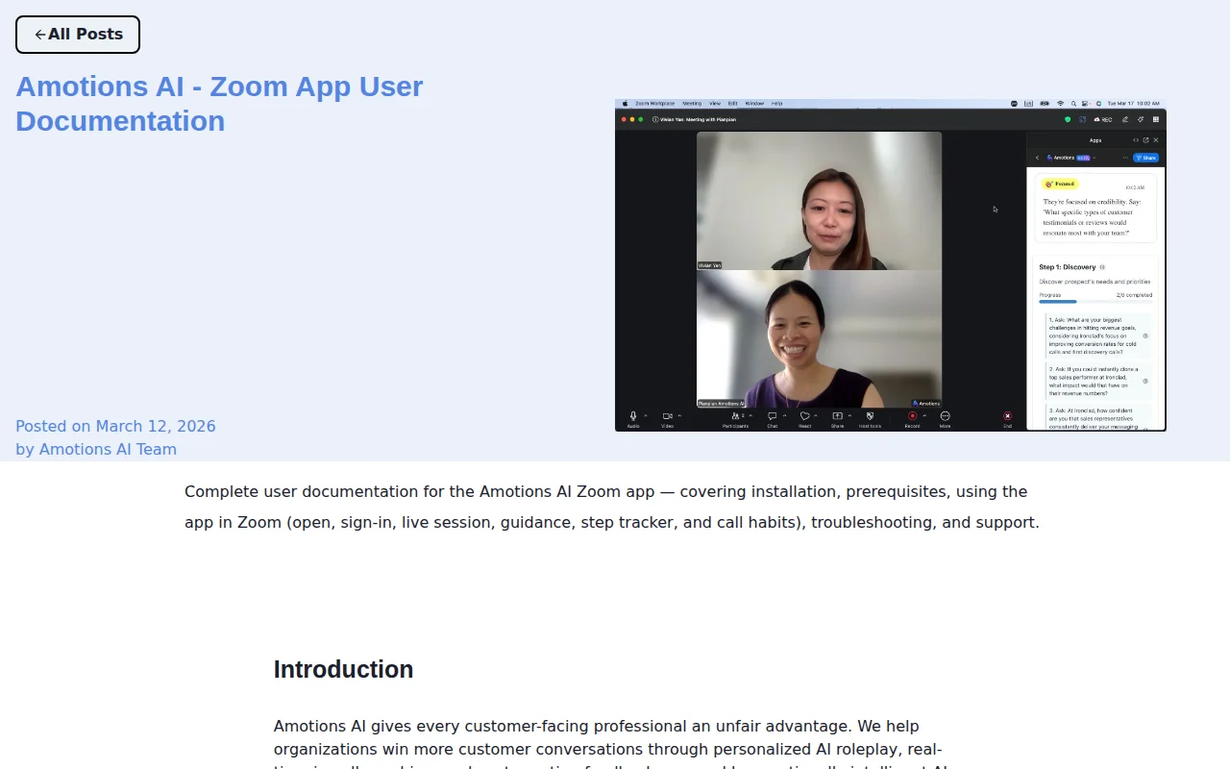Click the REC recording indicator in Zoom

[1103, 119]
